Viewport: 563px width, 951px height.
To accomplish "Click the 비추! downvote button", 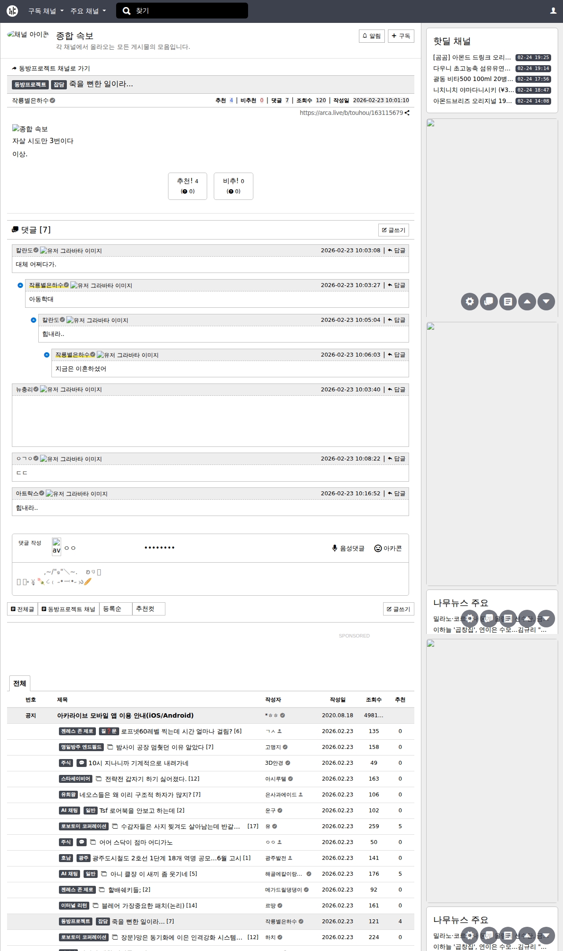I will click(x=234, y=186).
